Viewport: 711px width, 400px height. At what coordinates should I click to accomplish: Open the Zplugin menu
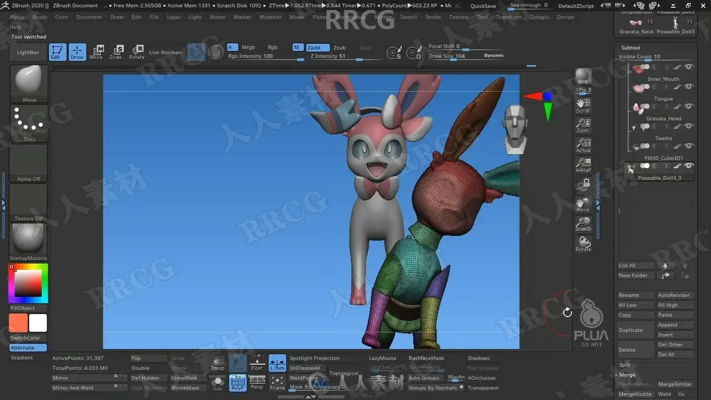[x=539, y=17]
